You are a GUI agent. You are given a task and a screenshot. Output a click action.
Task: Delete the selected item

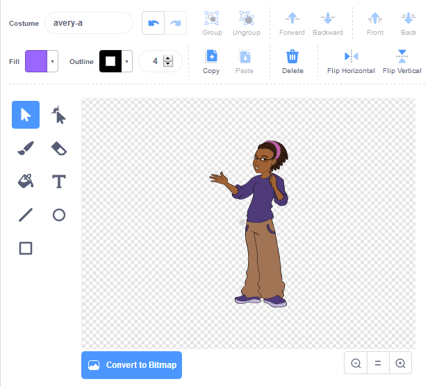292,61
